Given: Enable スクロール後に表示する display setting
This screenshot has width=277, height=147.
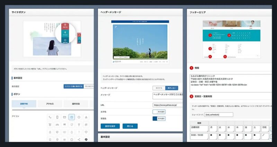Looking at the screenshot, I should point(74,86).
